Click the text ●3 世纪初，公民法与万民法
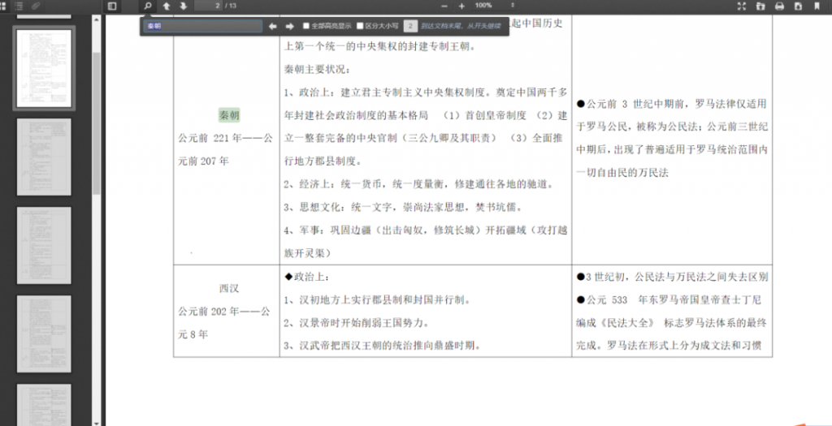Viewport: 832px width, 426px height. pyautogui.click(x=672, y=278)
